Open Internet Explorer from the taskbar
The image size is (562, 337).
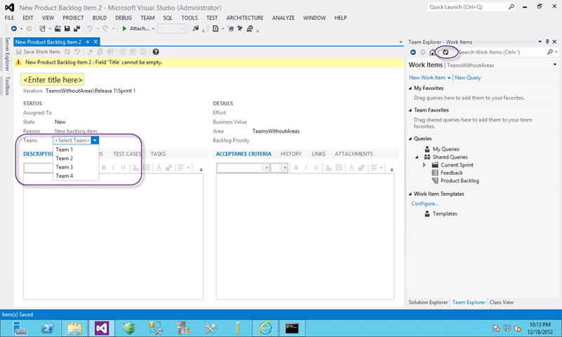[266, 328]
